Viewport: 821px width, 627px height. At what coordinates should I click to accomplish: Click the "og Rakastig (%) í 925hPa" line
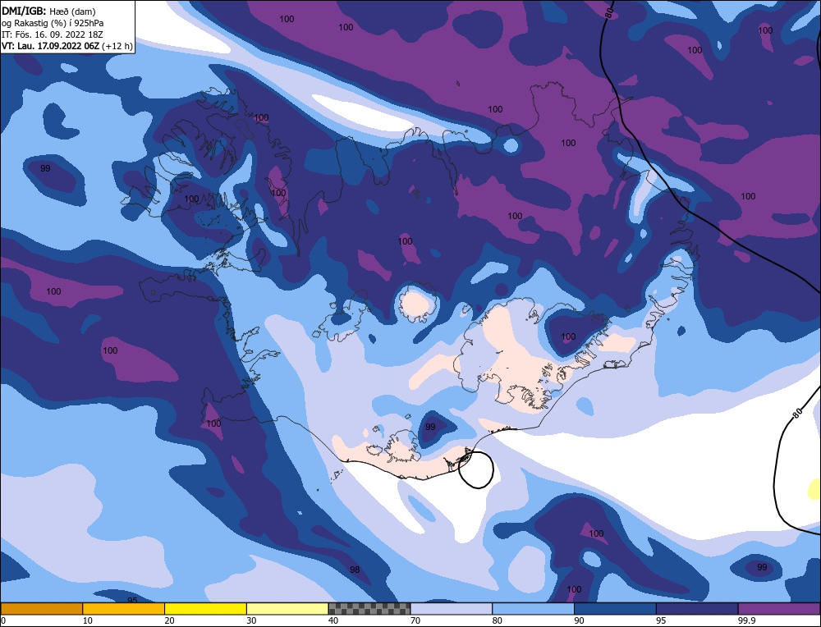coord(53,22)
